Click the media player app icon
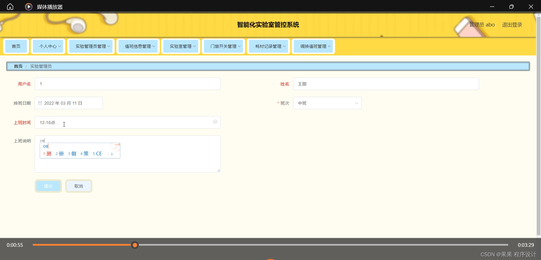Image resolution: width=541 pixels, height=260 pixels. (x=28, y=6)
